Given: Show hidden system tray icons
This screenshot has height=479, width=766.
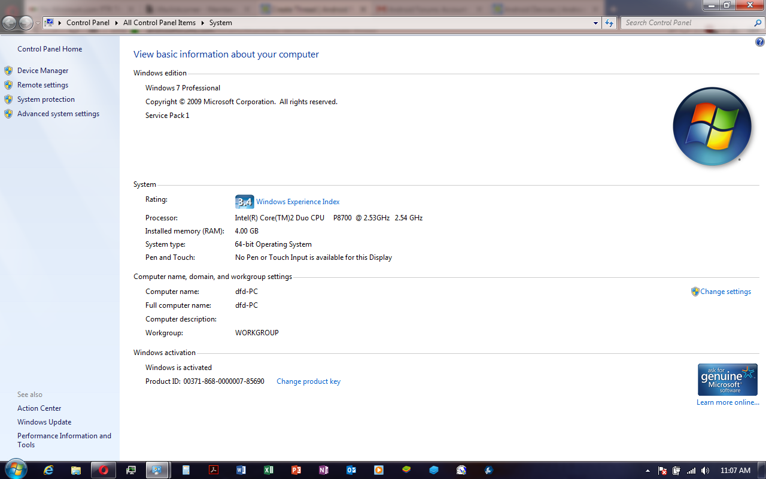Looking at the screenshot, I should (647, 471).
